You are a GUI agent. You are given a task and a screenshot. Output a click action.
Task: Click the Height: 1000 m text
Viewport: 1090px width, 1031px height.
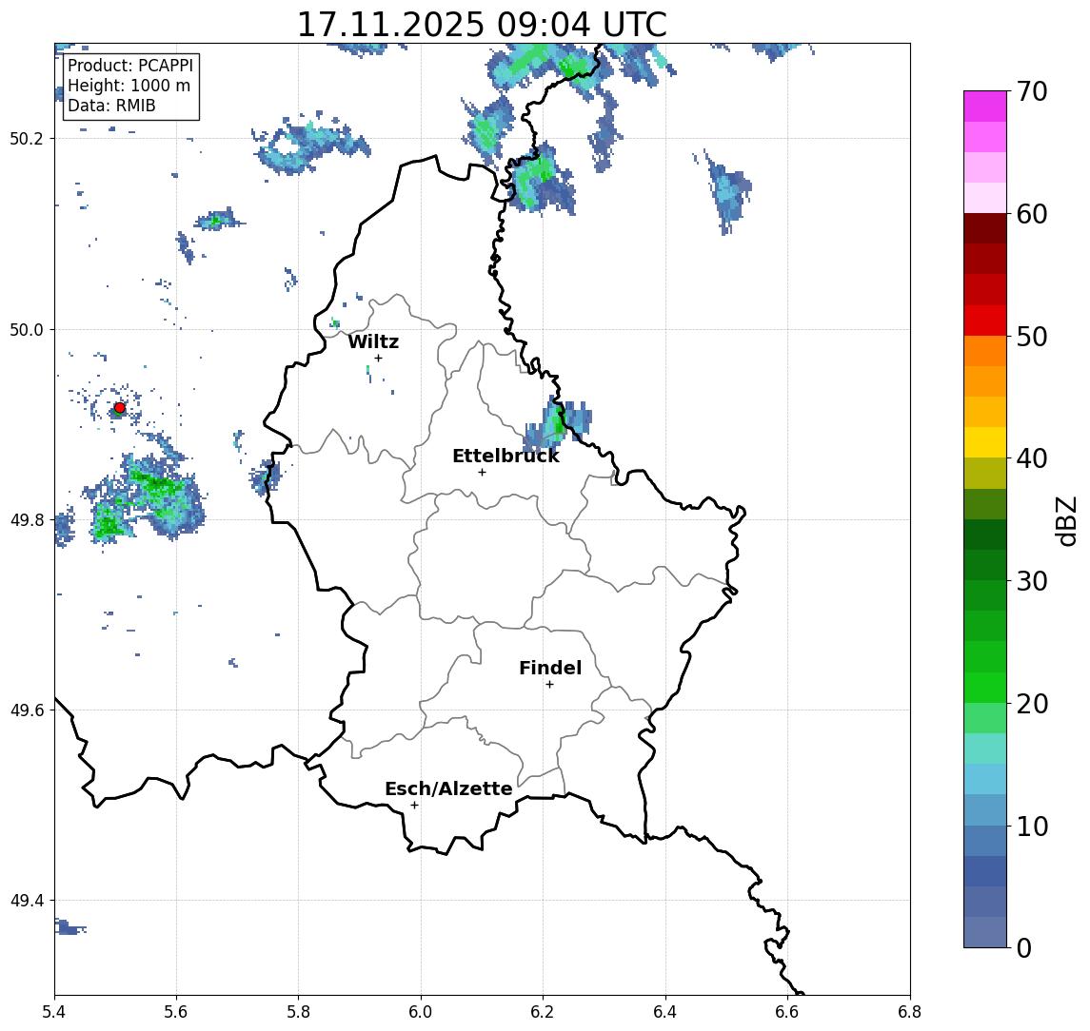coord(129,86)
